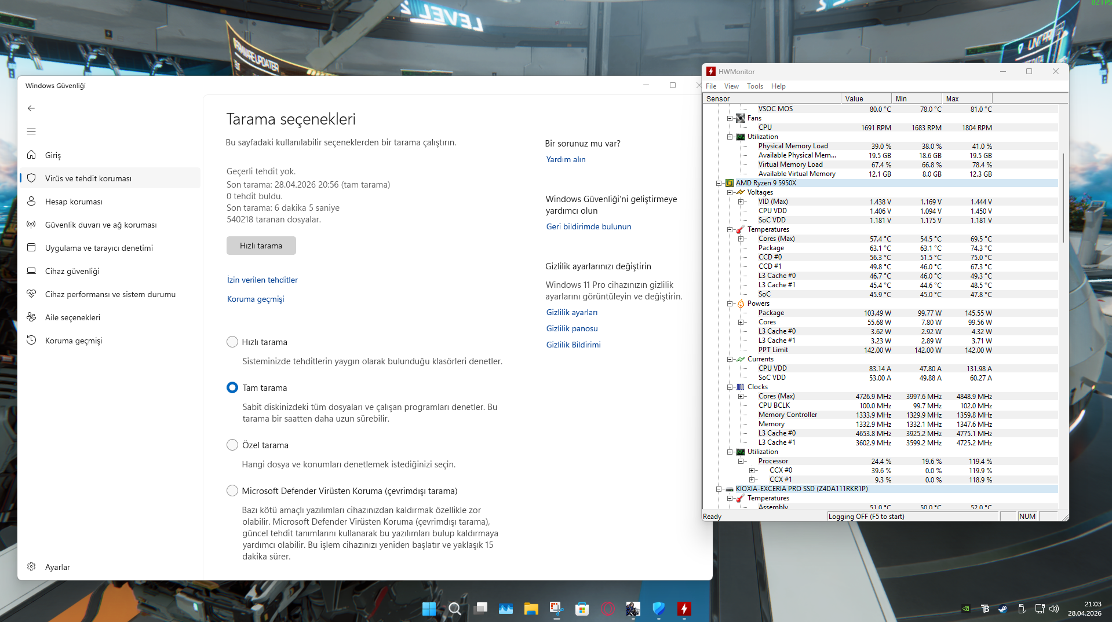Open the hamburger menu in Windows Güvenliği
This screenshot has width=1112, height=622.
click(31, 131)
